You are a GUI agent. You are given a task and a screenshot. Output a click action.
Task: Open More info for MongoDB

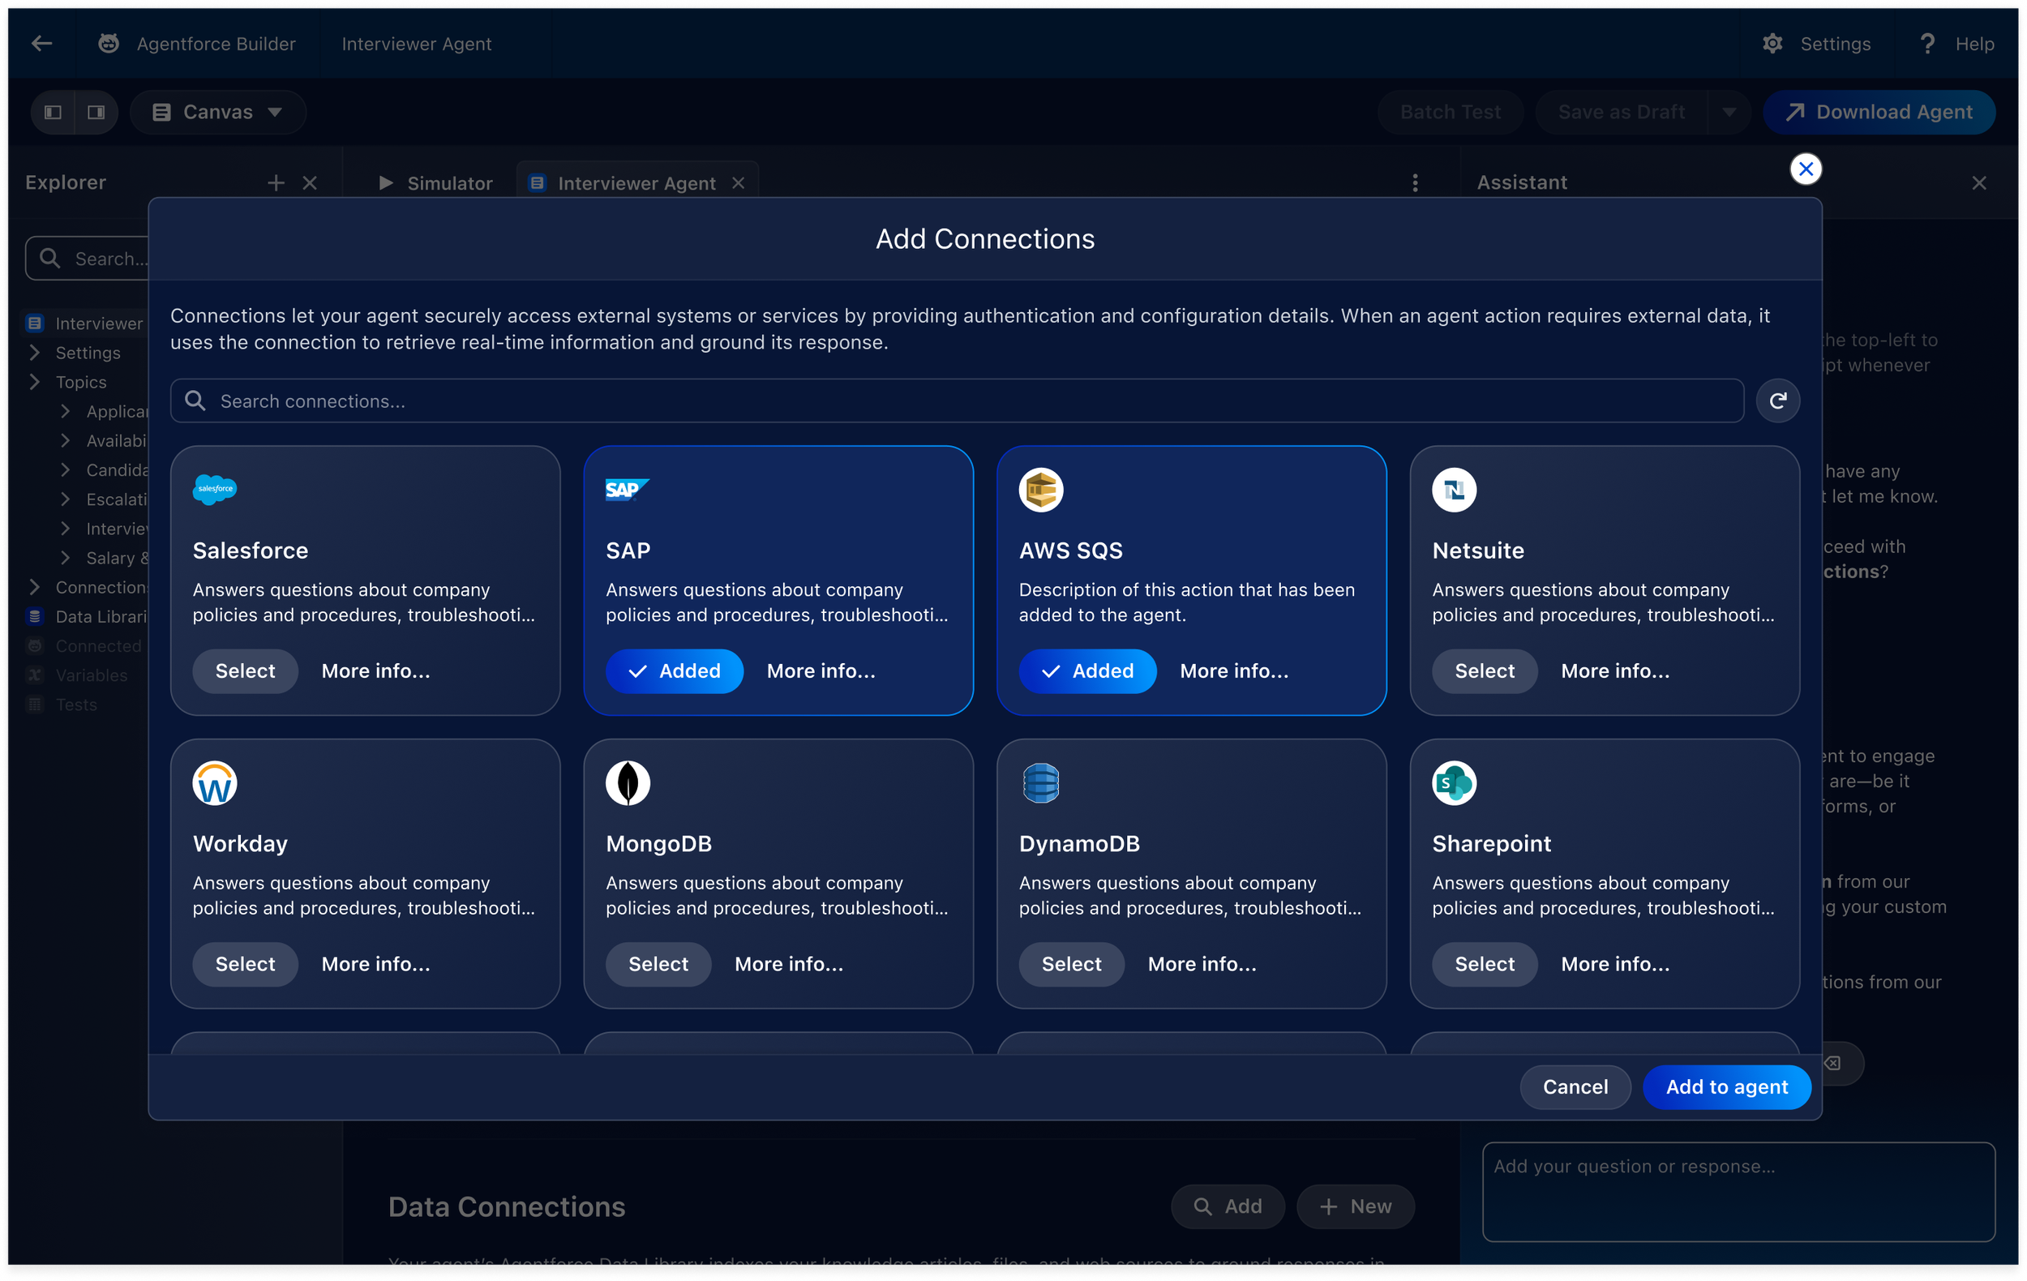pos(789,964)
